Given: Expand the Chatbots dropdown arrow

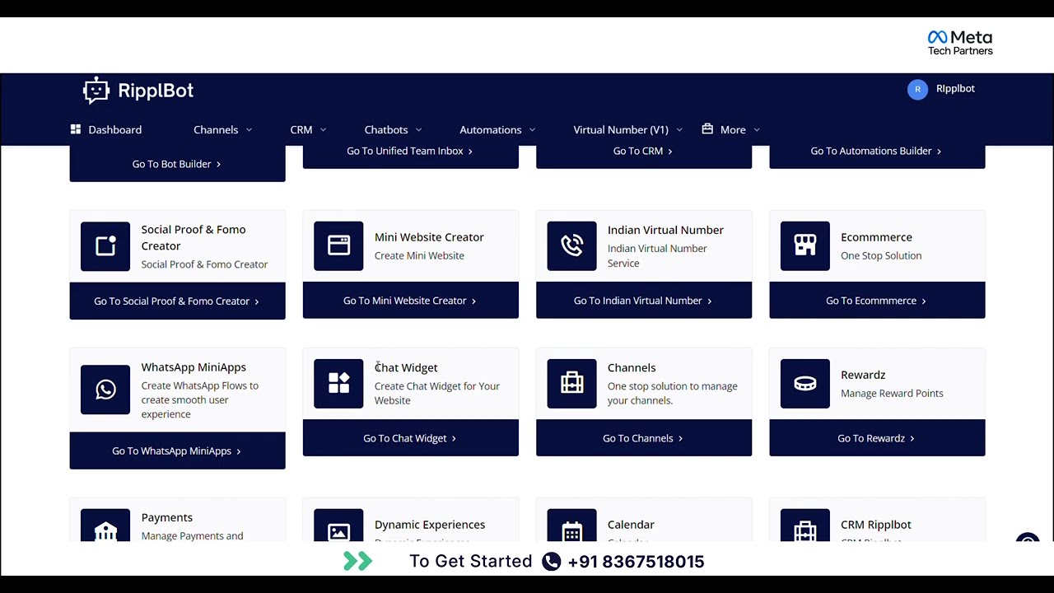Looking at the screenshot, I should pos(418,130).
